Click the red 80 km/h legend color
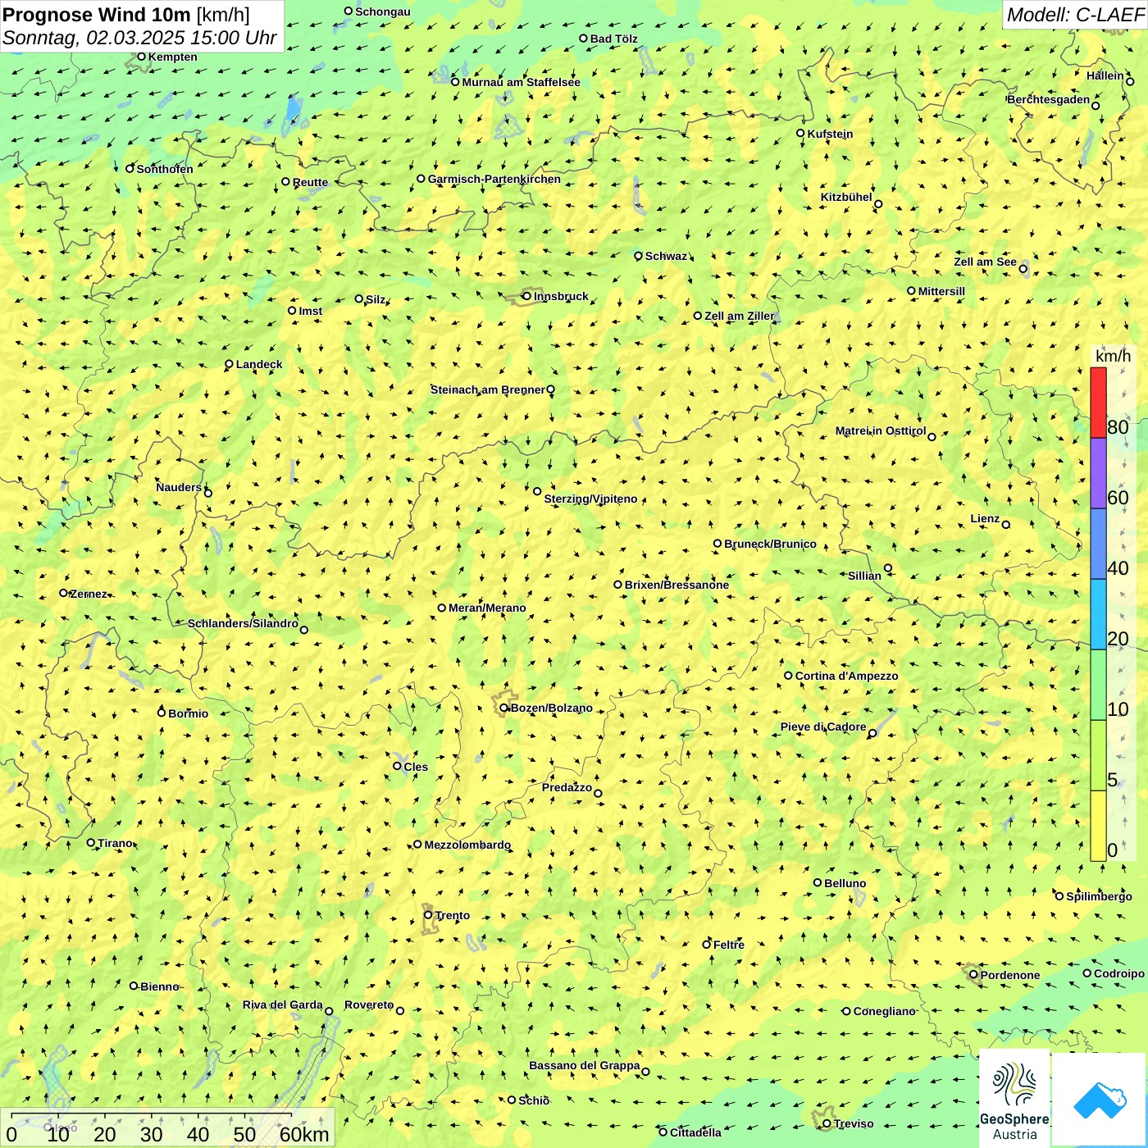This screenshot has width=1148, height=1148. coord(1098,403)
